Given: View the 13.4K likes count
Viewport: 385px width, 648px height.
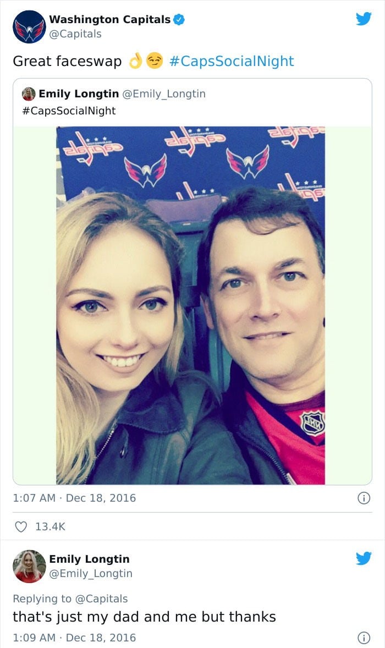Looking at the screenshot, I should [x=50, y=526].
